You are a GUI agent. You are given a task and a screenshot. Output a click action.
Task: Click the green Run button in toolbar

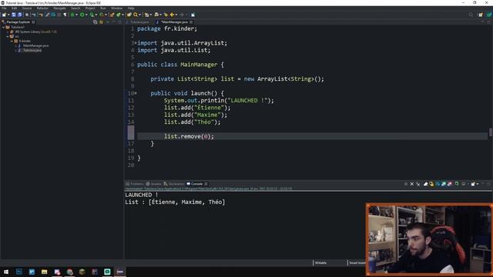coord(82,15)
